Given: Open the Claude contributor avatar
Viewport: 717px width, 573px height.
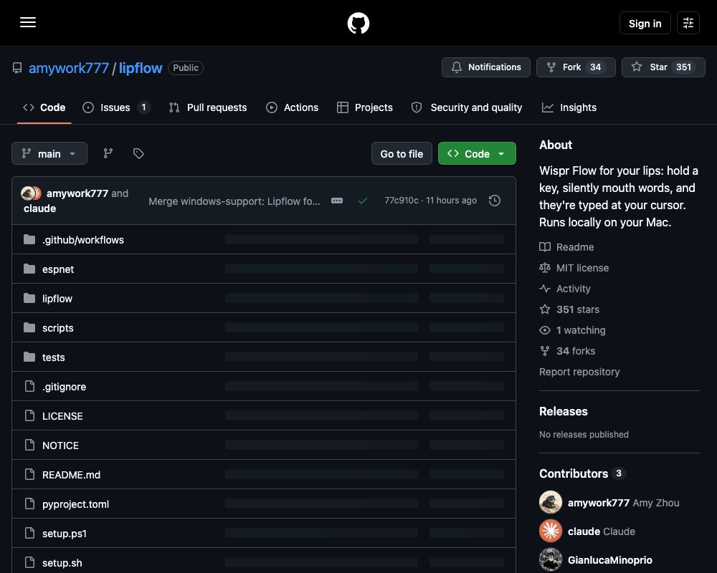Looking at the screenshot, I should 551,531.
